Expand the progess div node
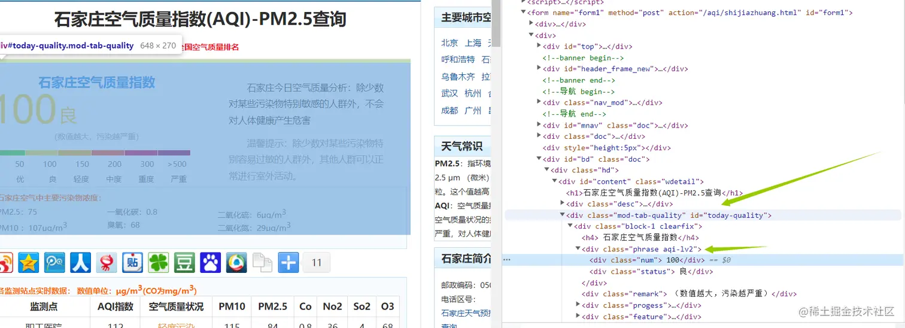The image size is (905, 328). click(578, 305)
